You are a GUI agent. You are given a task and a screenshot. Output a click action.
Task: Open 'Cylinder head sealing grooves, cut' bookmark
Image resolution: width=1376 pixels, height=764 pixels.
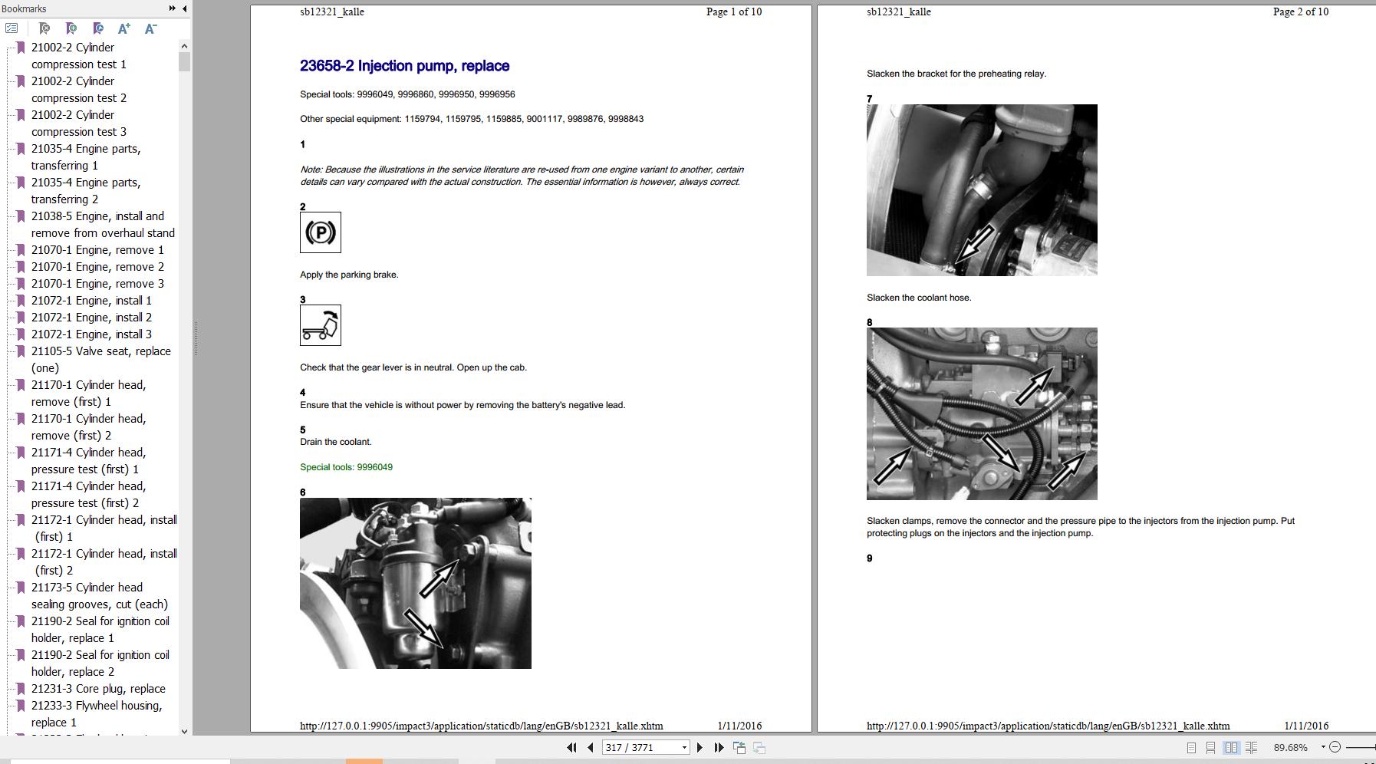pyautogui.click(x=100, y=596)
